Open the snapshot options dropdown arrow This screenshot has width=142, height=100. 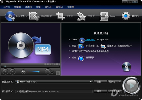pos(52,72)
